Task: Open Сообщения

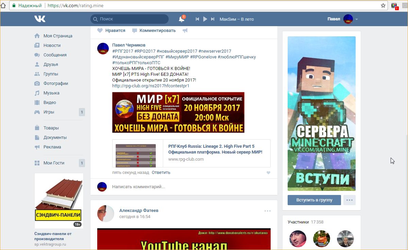Action: pyautogui.click(x=55, y=55)
